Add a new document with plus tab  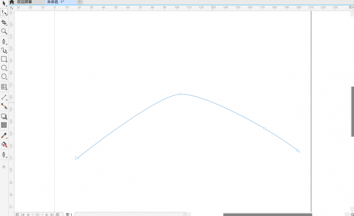pyautogui.click(x=80, y=2)
